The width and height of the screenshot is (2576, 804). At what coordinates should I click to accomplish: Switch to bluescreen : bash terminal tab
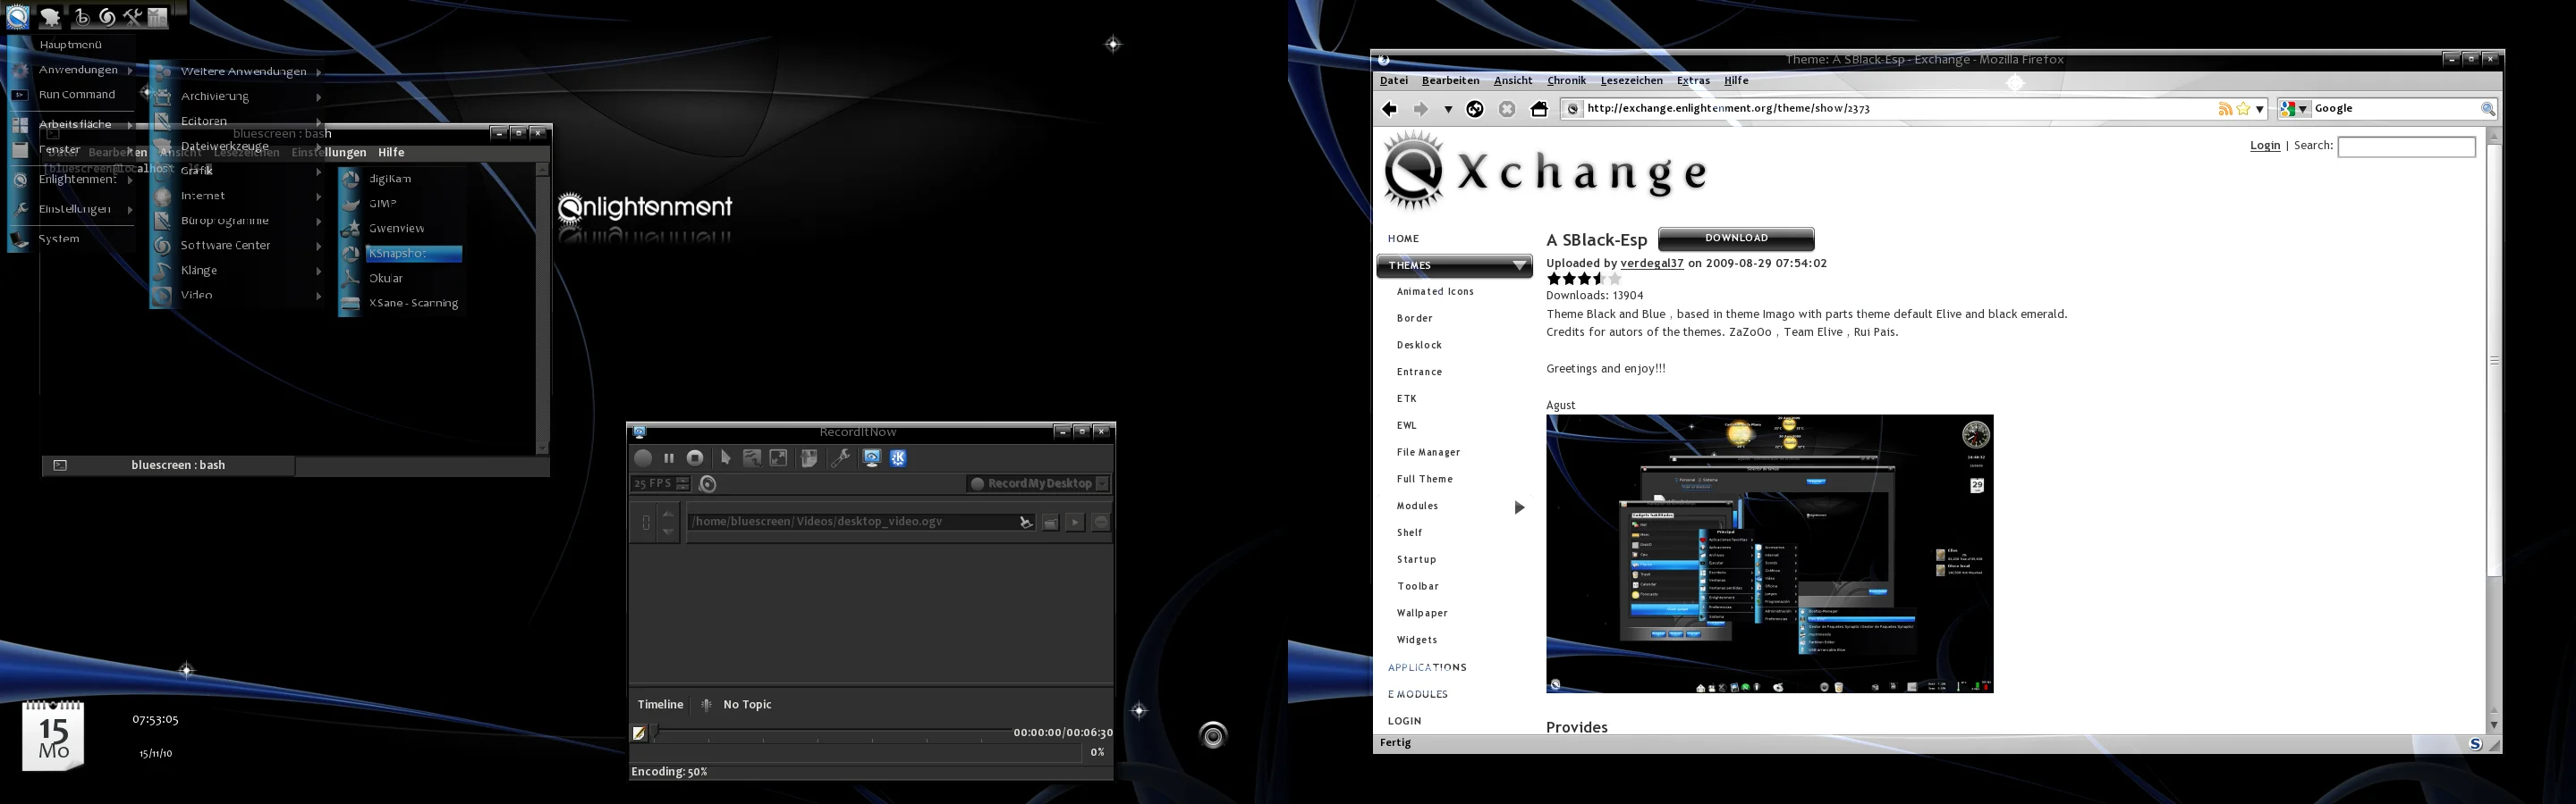pos(169,465)
